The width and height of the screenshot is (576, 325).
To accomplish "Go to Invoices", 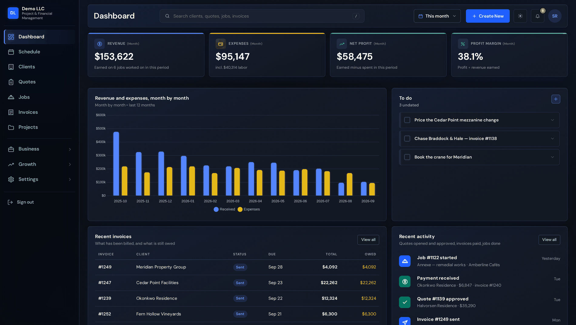I will [39, 112].
